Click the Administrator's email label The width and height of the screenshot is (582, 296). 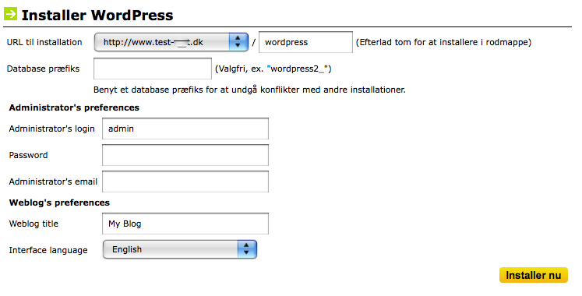53,181
